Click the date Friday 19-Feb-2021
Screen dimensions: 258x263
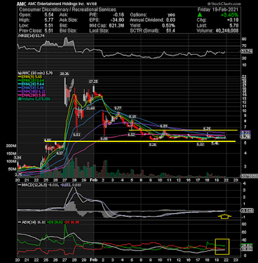[218, 9]
